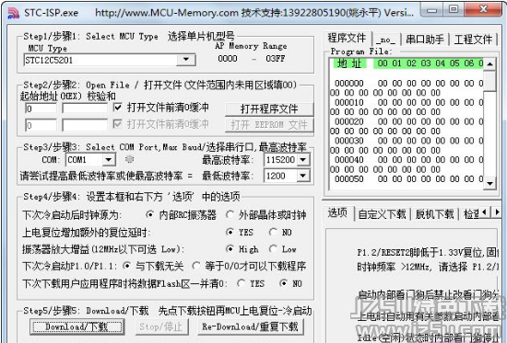
Task: Click the Download/下载 button
Action: tap(77, 326)
